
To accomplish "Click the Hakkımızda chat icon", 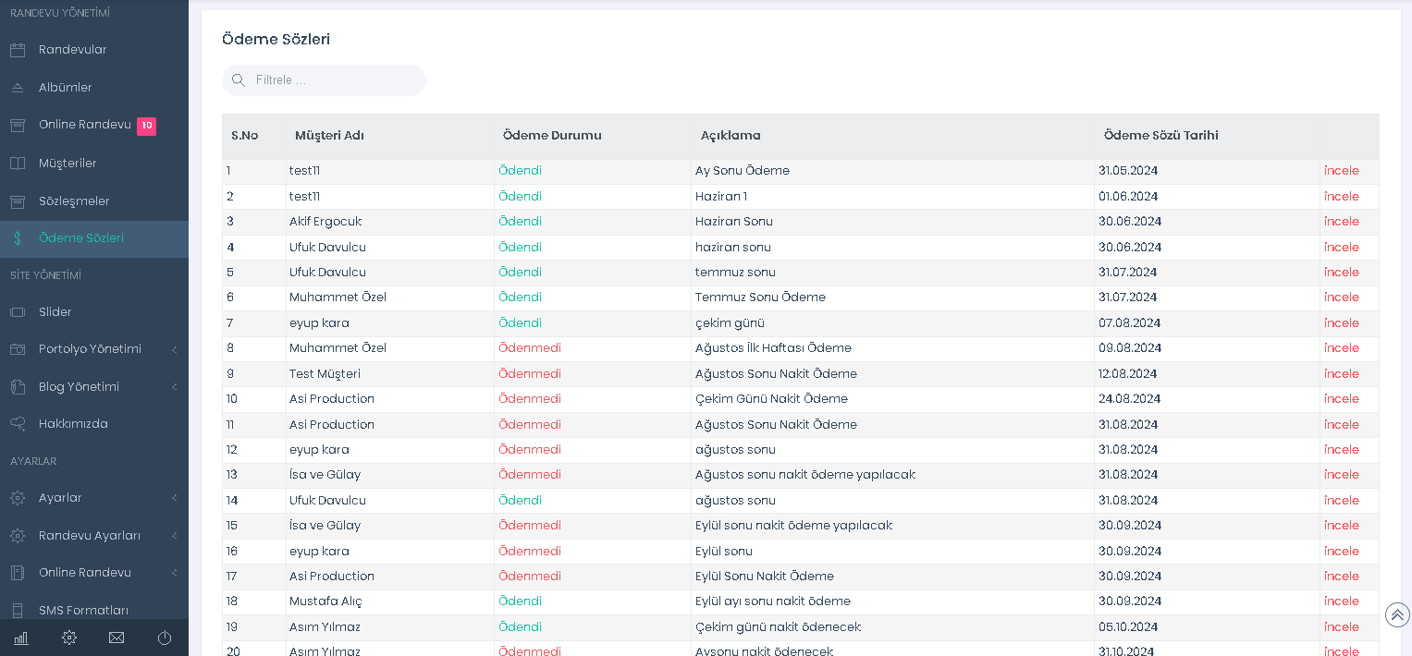I will (18, 424).
